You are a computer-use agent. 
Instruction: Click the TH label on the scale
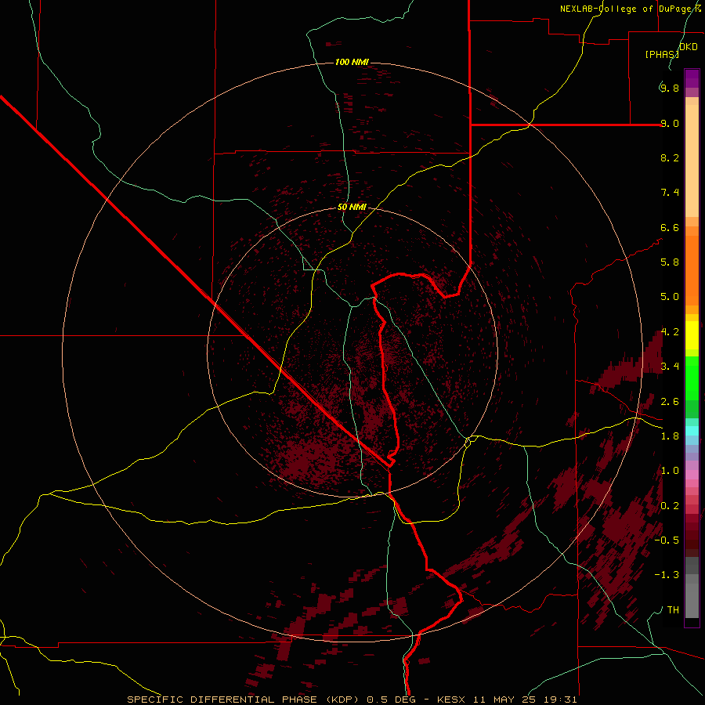[673, 610]
